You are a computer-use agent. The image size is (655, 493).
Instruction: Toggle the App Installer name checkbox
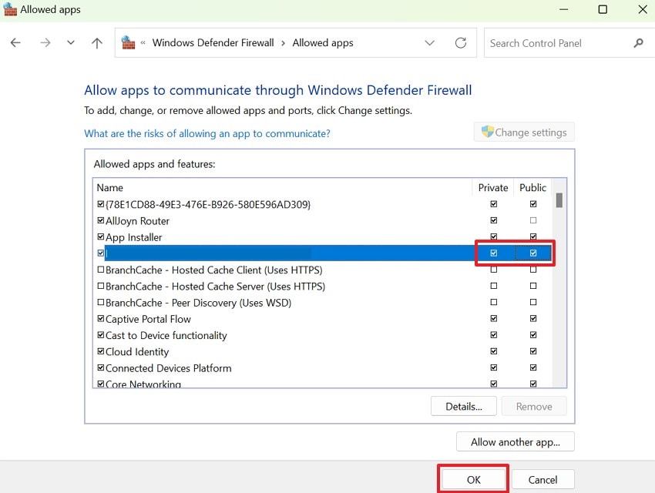pyautogui.click(x=101, y=236)
